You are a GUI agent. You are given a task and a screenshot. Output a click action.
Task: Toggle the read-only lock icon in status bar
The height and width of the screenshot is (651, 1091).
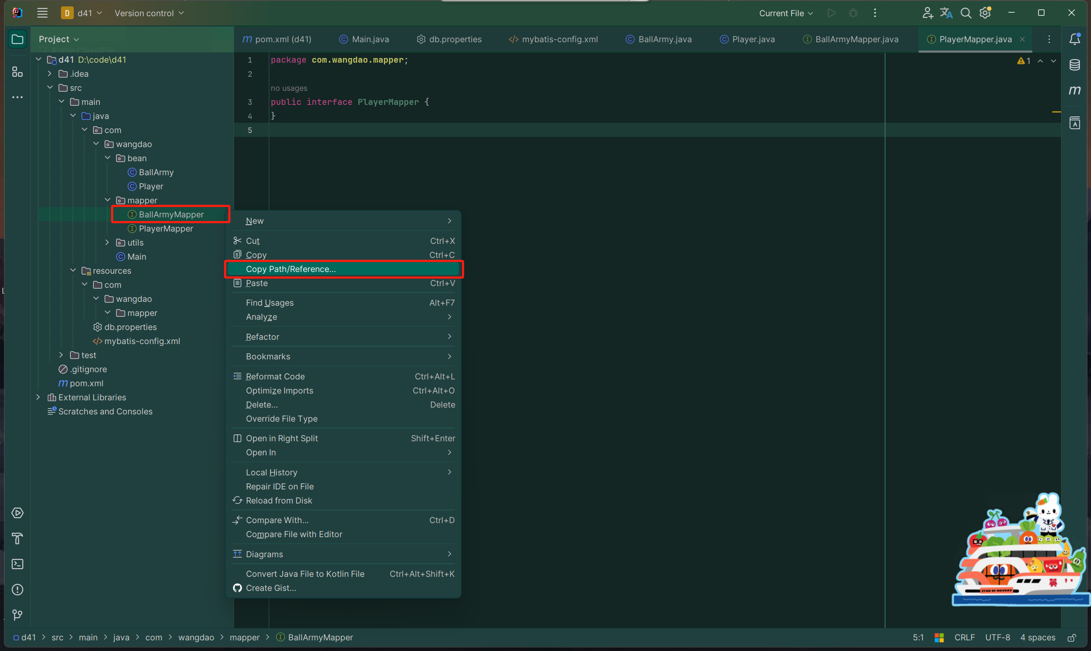(x=1072, y=637)
